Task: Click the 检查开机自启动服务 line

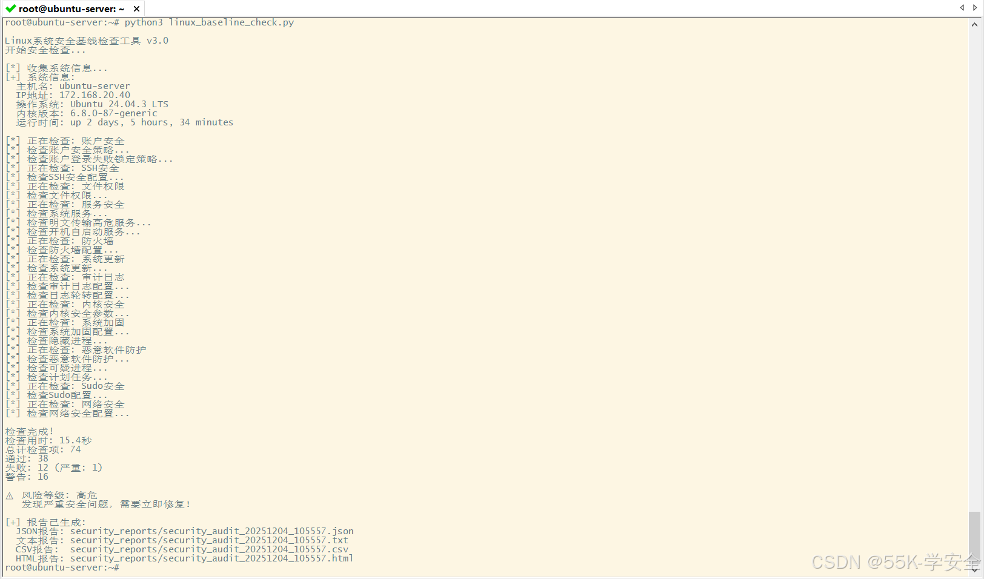Action: 73,231
